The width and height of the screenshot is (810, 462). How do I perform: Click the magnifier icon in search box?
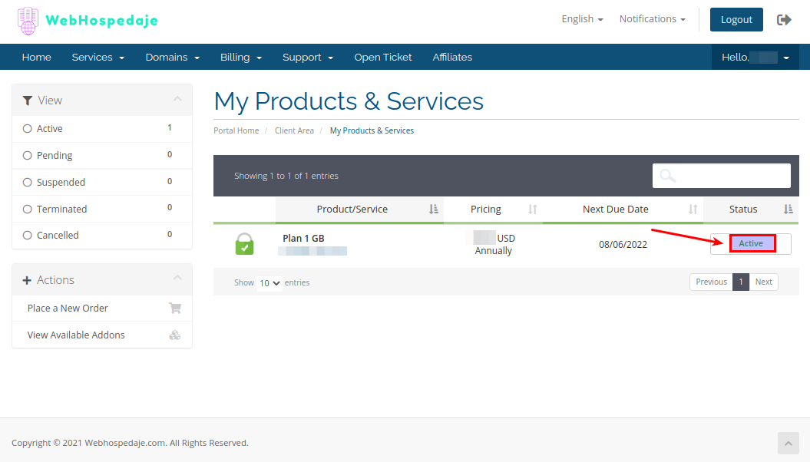tap(667, 176)
